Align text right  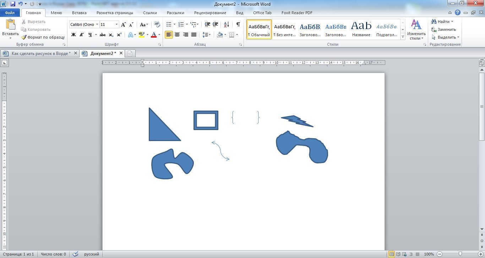point(185,35)
